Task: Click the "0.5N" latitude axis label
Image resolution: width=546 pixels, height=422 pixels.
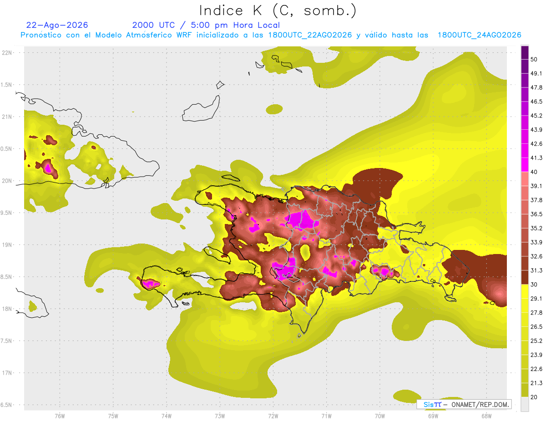Action: coord(7,149)
